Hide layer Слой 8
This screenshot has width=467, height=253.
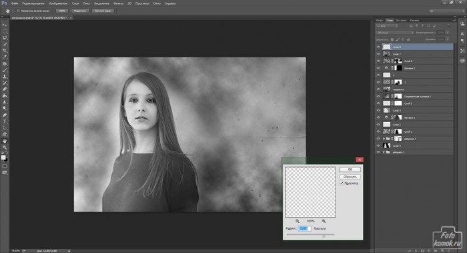378,47
